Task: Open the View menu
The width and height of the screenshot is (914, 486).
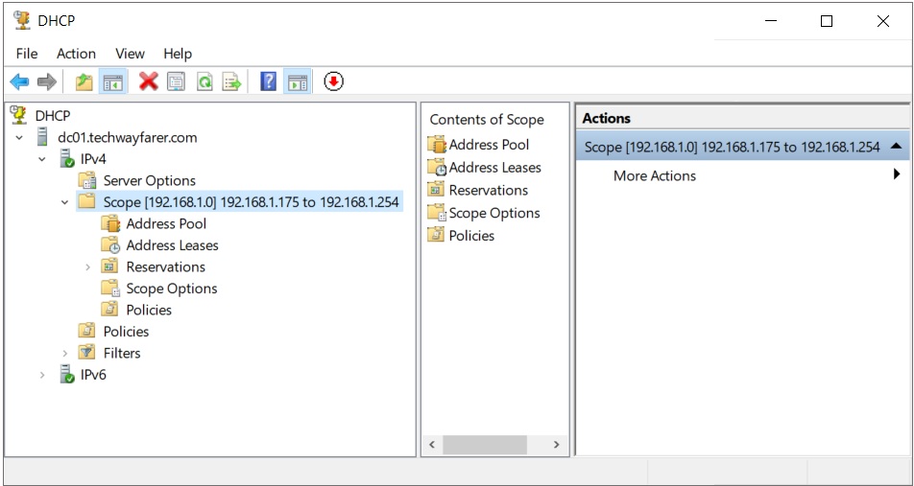Action: (130, 54)
